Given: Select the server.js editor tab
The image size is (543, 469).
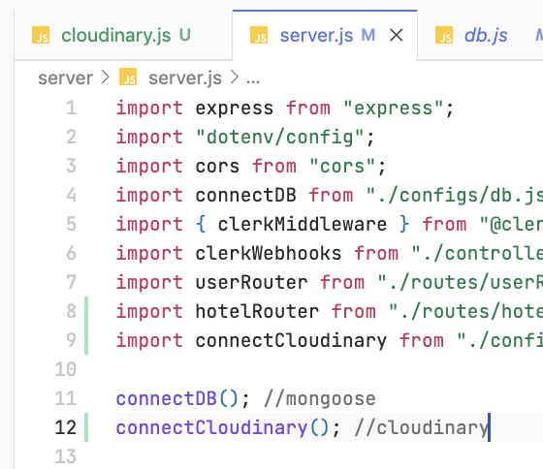Looking at the screenshot, I should (325, 35).
